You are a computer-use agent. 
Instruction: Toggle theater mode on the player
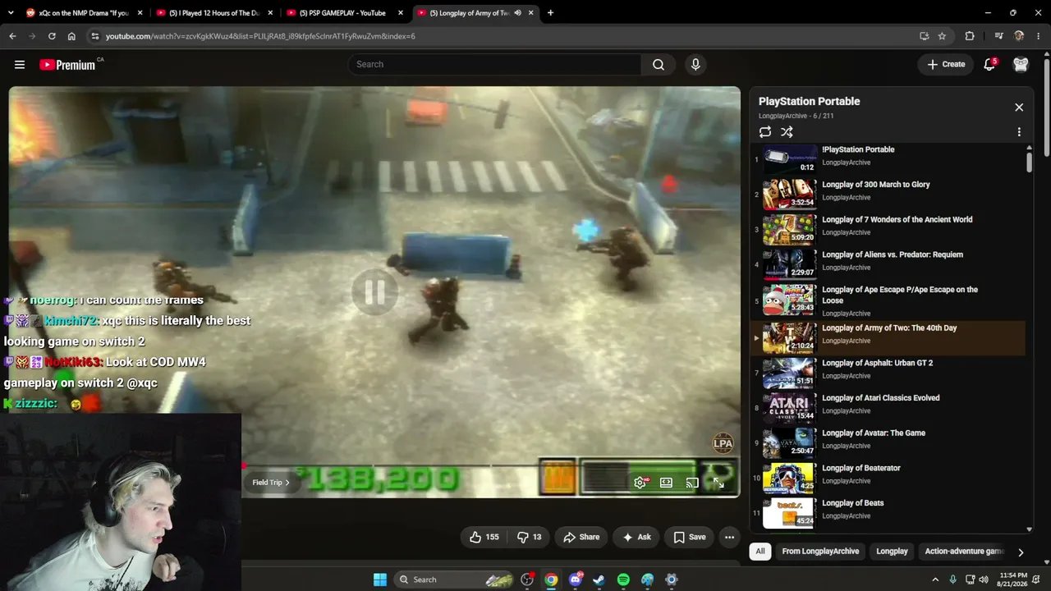click(667, 483)
